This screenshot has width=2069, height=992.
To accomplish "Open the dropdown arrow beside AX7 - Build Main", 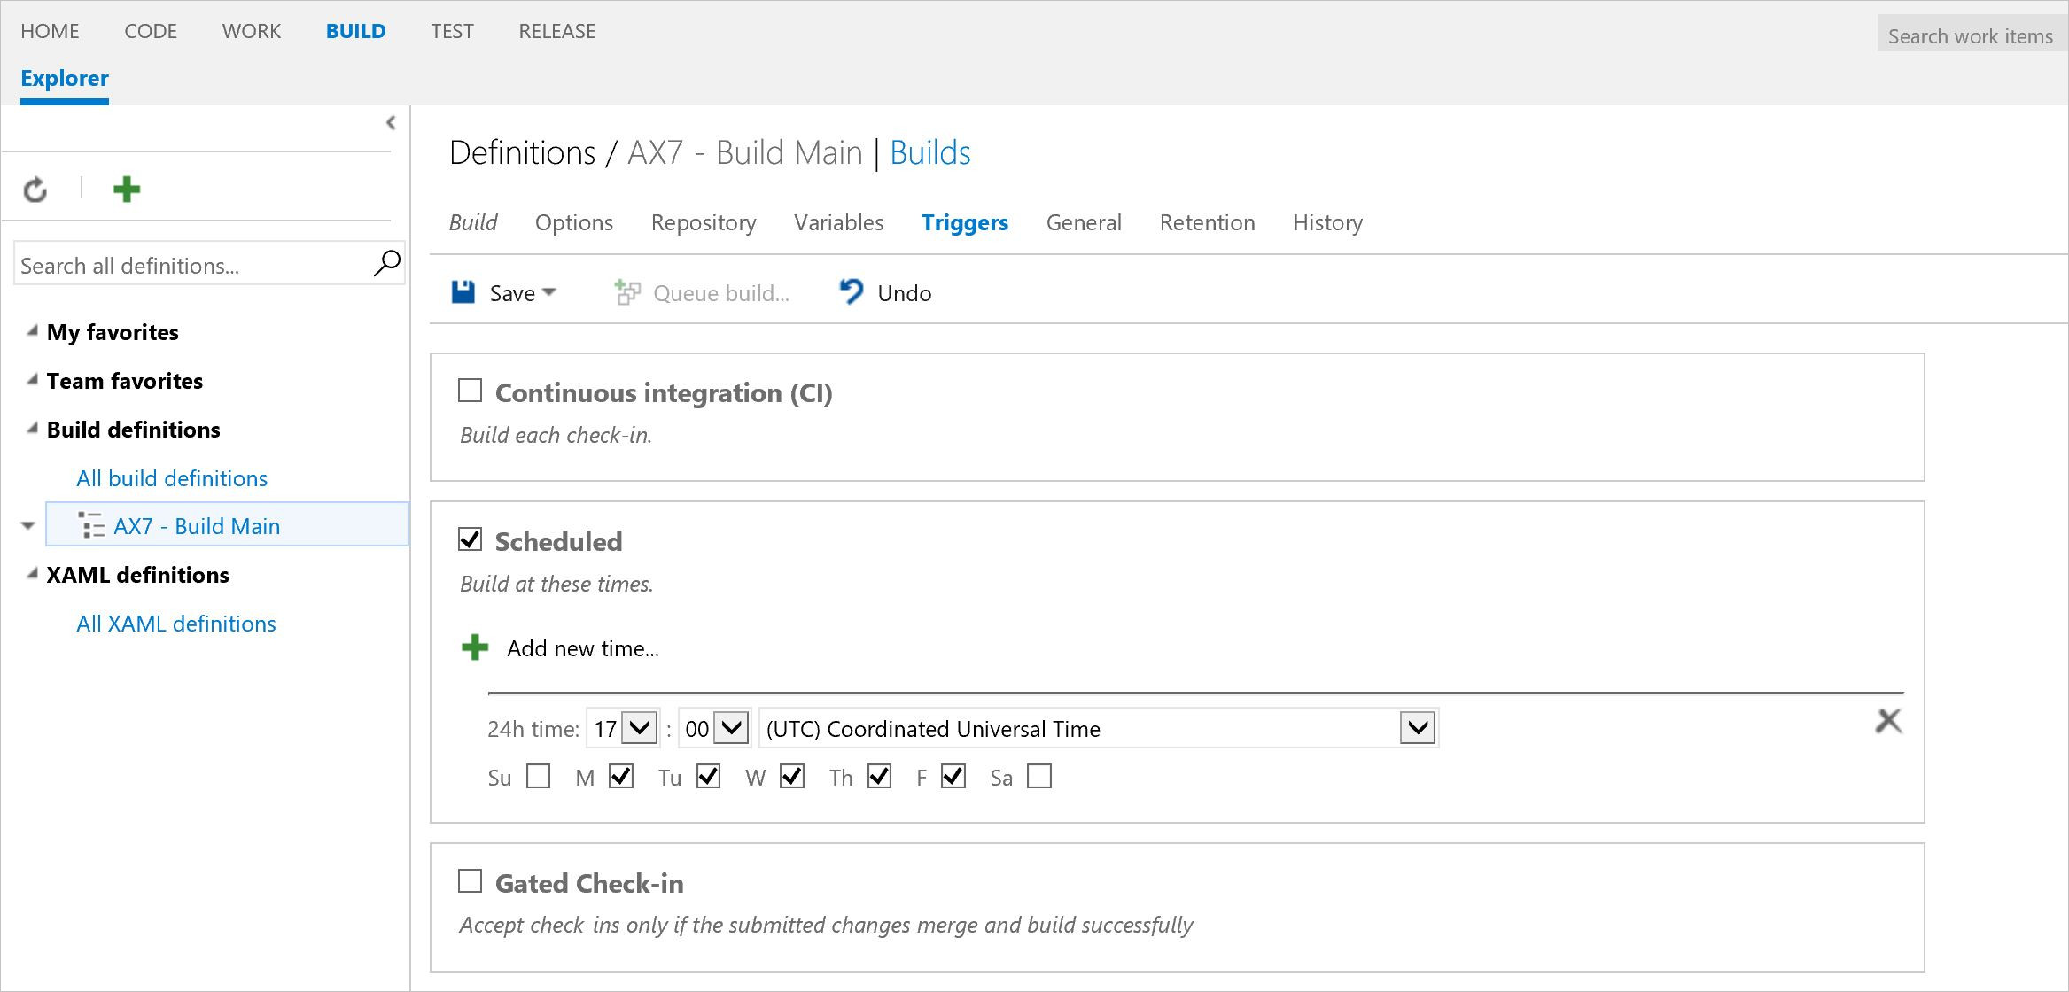I will [x=28, y=525].
